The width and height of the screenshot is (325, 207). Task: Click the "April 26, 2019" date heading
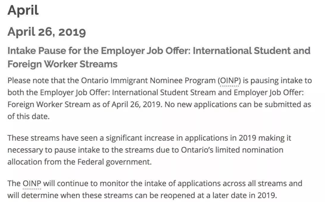click(x=47, y=32)
